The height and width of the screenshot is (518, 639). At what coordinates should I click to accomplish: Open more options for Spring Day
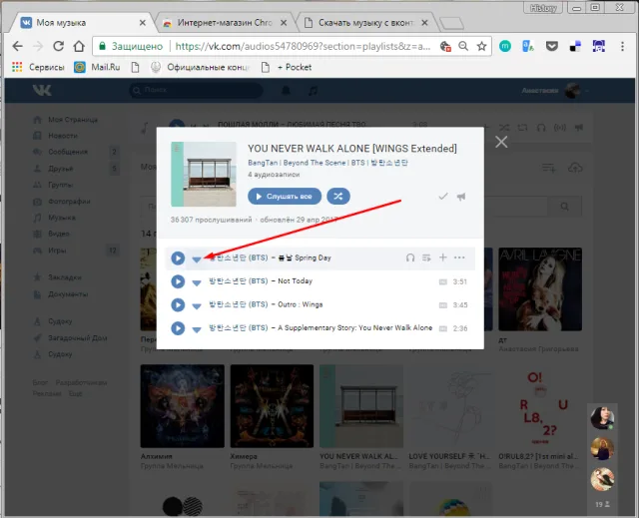click(x=459, y=258)
